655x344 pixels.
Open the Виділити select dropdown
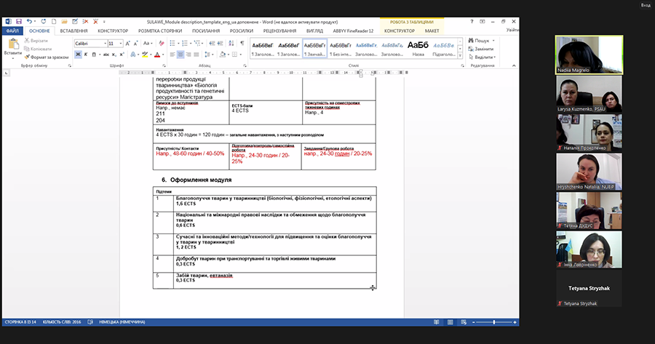(482, 57)
